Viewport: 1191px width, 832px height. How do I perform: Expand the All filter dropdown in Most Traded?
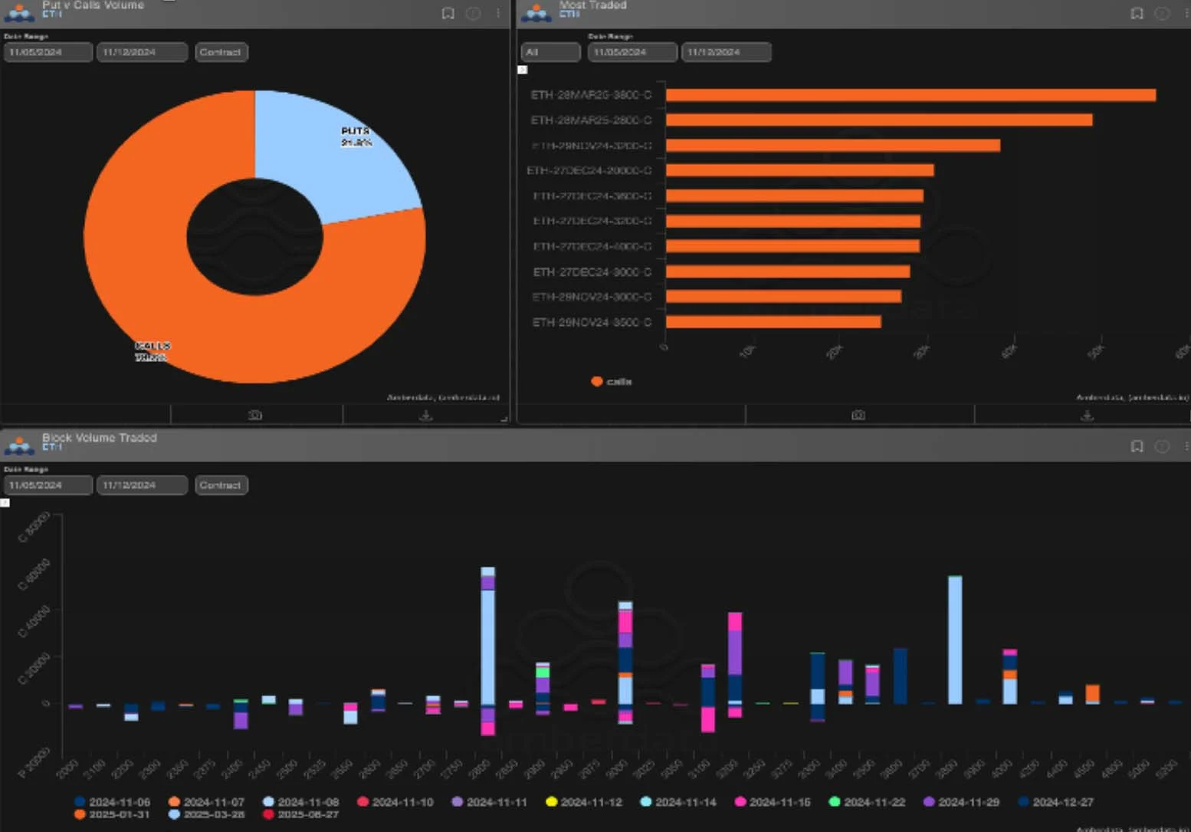click(x=550, y=52)
